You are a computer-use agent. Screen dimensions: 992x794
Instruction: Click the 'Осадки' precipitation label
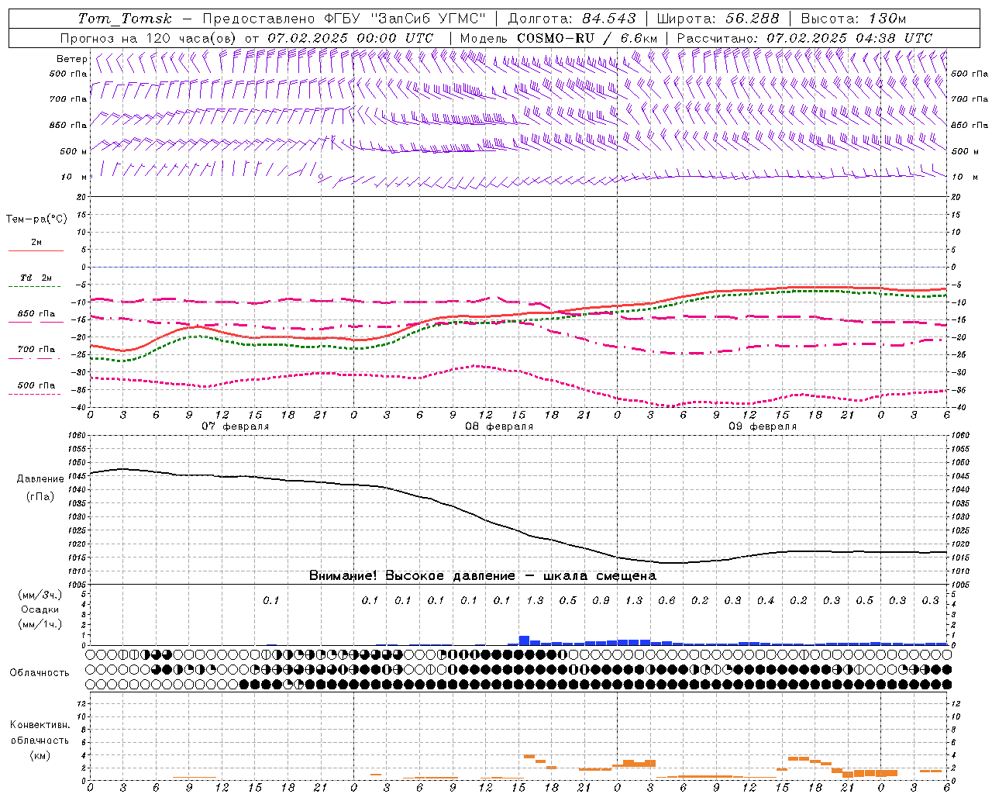[x=40, y=610]
